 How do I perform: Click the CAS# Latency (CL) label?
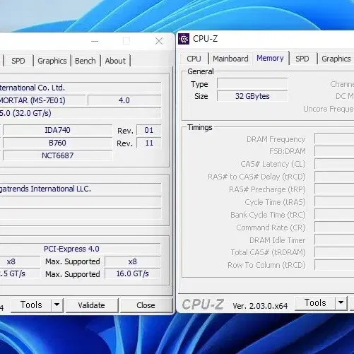(x=273, y=164)
